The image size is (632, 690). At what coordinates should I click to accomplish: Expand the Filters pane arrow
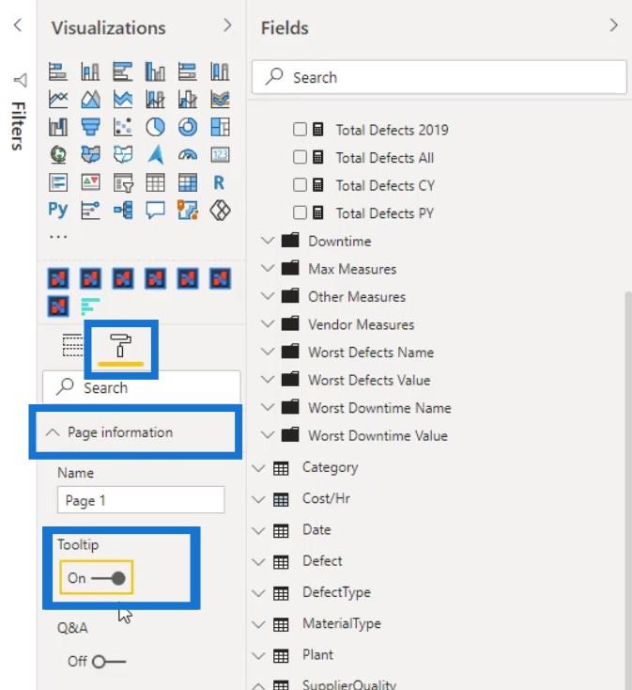click(x=18, y=25)
